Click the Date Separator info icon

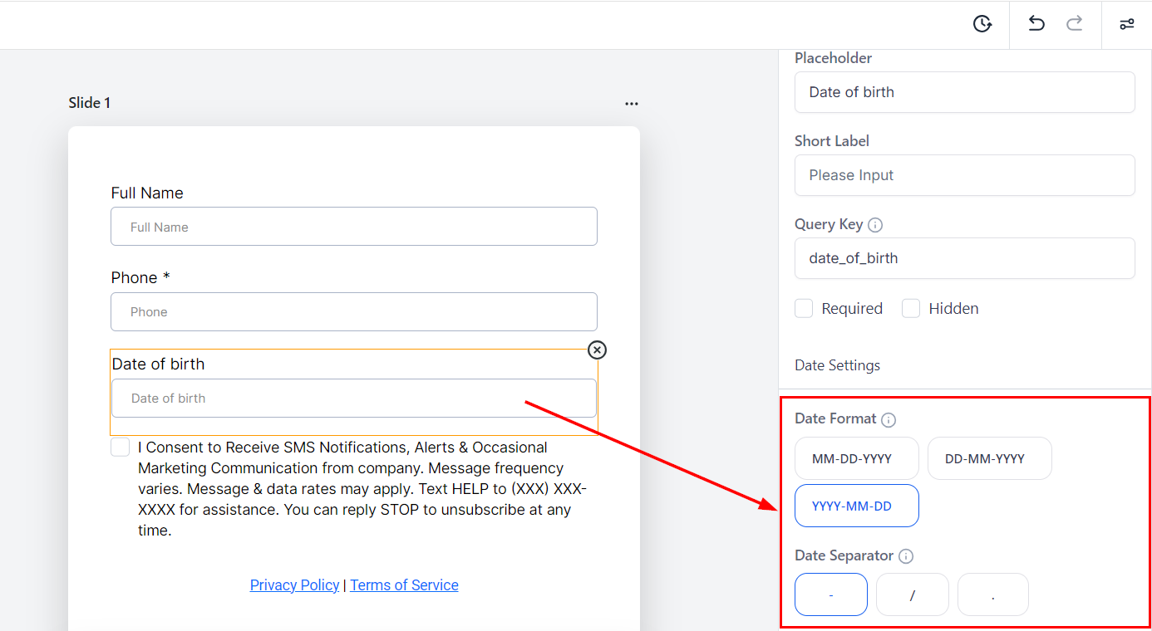pos(906,556)
